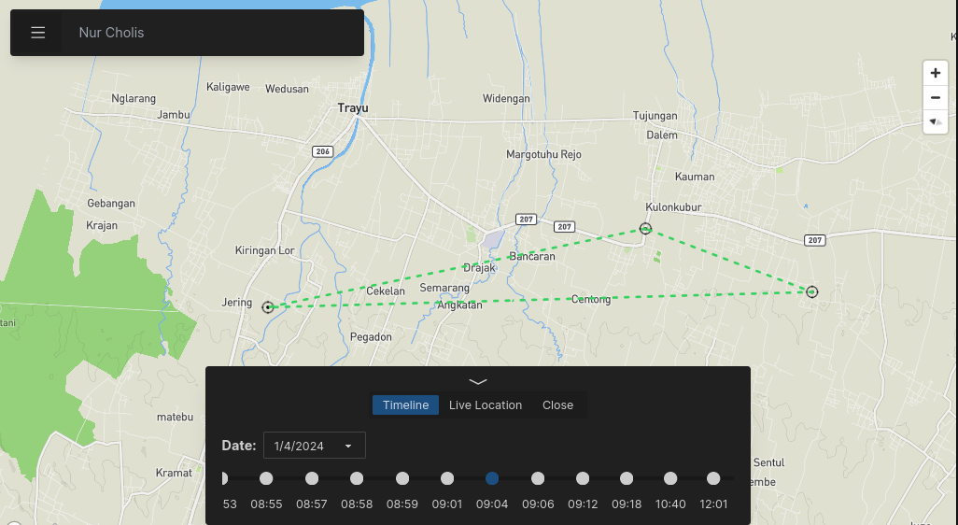The width and height of the screenshot is (958, 525).
Task: Click the Gebangan map label
Action: [x=110, y=204]
